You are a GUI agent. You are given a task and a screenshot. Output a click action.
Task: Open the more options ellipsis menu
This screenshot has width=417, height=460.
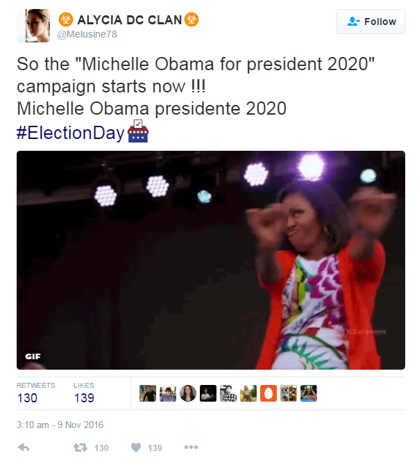[x=191, y=447]
